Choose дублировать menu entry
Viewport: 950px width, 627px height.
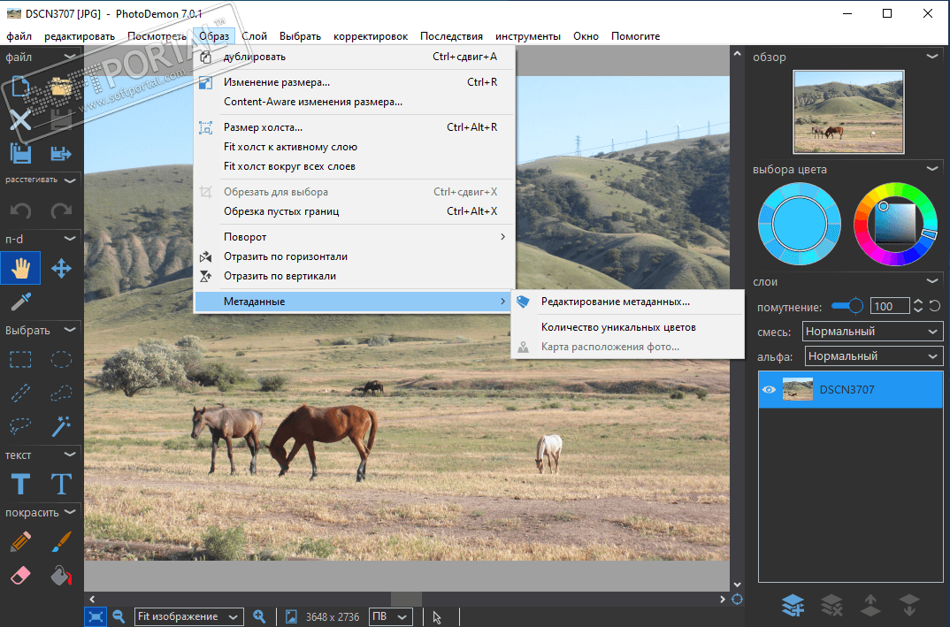(354, 57)
